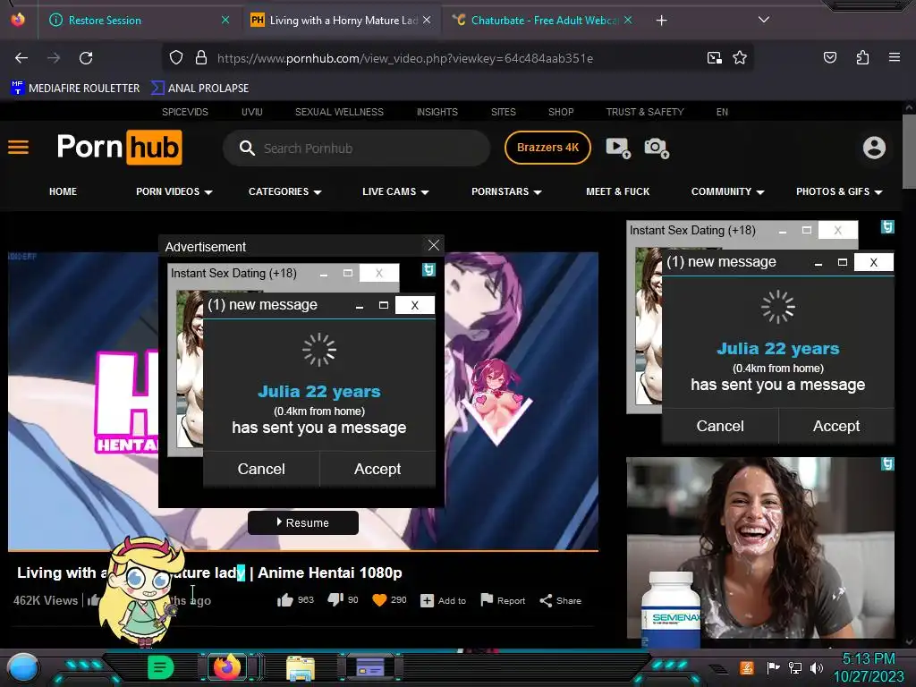This screenshot has width=916, height=687.
Task: Click the thumbs down dislike icon
Action: (x=335, y=600)
